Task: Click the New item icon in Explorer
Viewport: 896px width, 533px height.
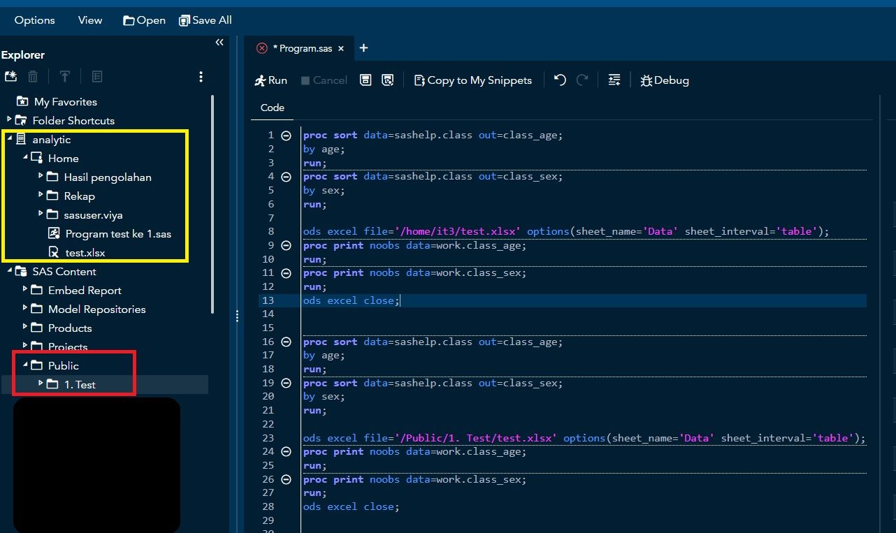Action: [10, 77]
